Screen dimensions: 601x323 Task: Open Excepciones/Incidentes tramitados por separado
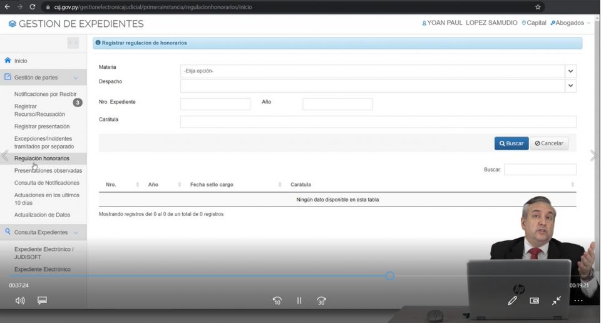click(x=44, y=143)
